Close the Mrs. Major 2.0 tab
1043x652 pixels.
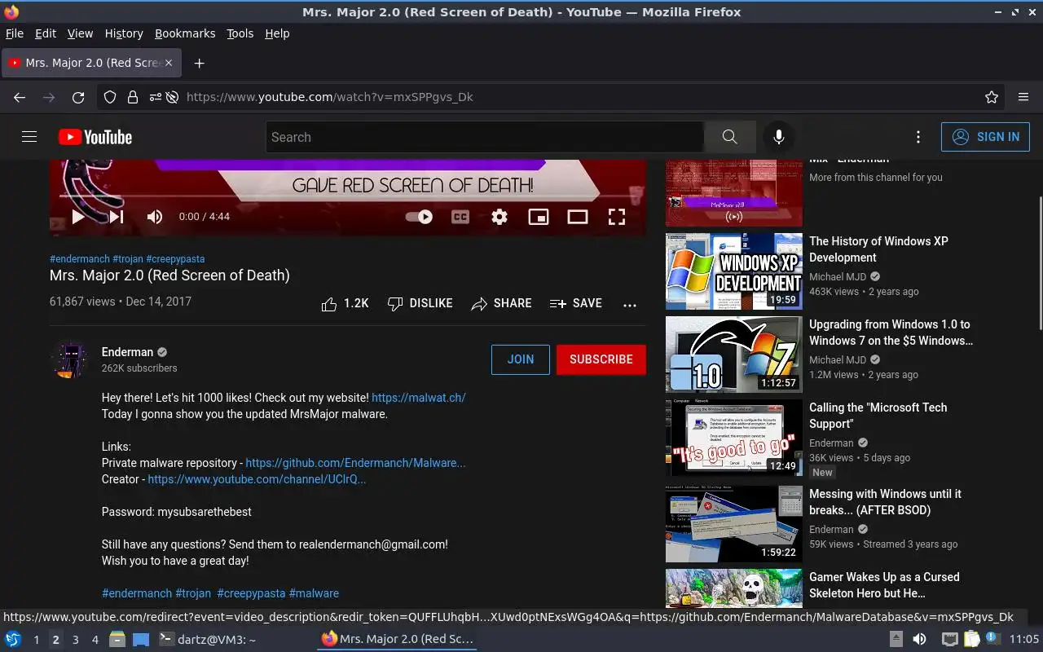(169, 63)
